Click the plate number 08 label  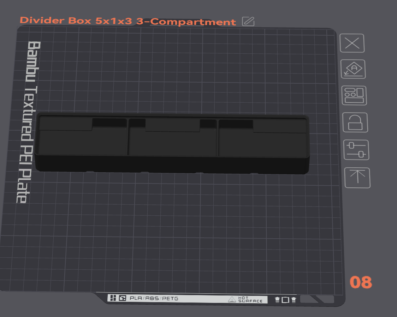(x=361, y=282)
